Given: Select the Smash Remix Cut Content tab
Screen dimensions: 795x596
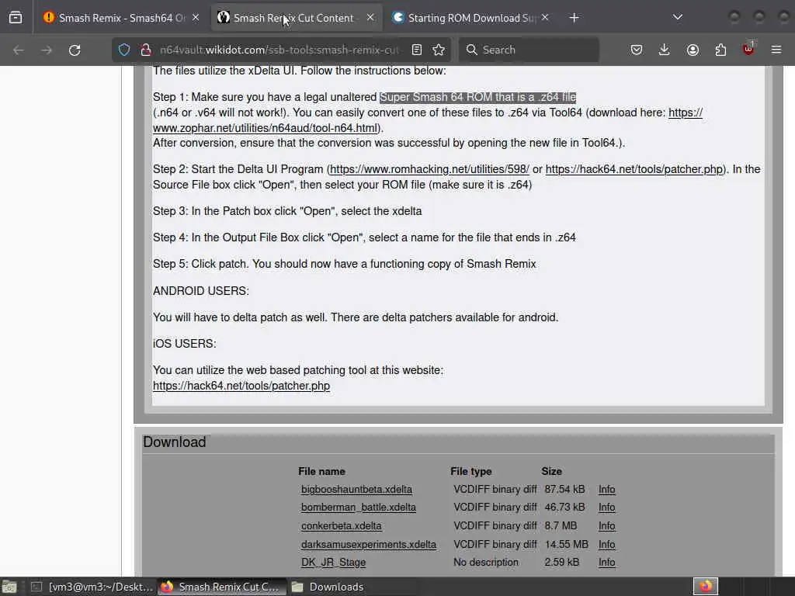Looking at the screenshot, I should 297,18.
